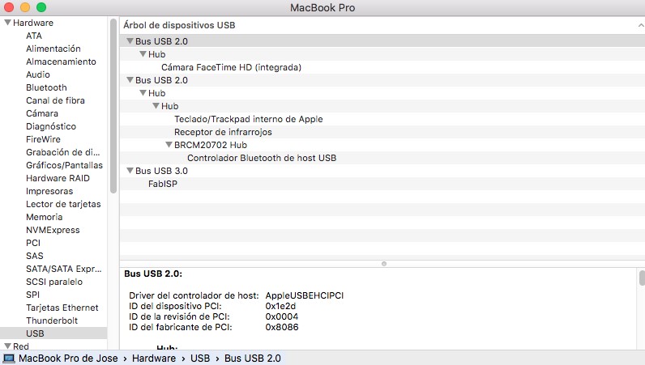This screenshot has height=365, width=645.
Task: Select Diagnóstico in the sidebar
Action: [51, 126]
